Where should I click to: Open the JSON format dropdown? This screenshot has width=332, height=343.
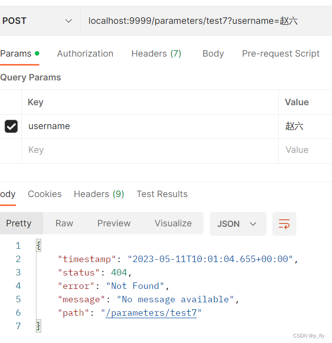[x=237, y=224]
